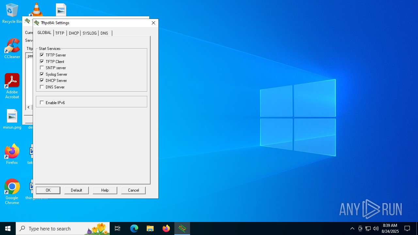Screen dimensions: 418x235
Task: Open the DHCP tab
Action: tap(74, 33)
